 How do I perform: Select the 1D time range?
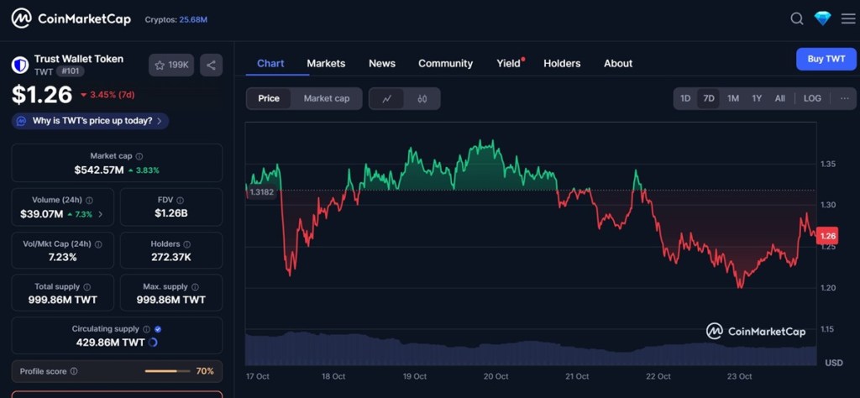point(685,99)
